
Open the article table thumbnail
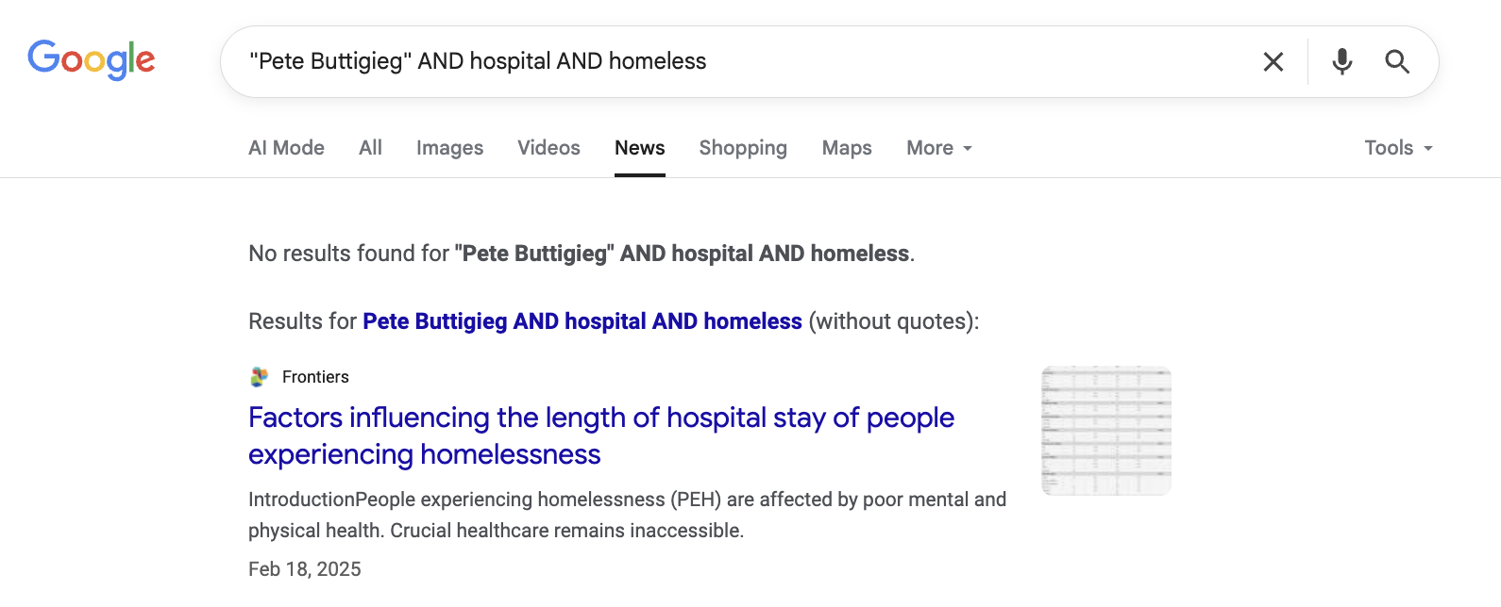pyautogui.click(x=1105, y=431)
